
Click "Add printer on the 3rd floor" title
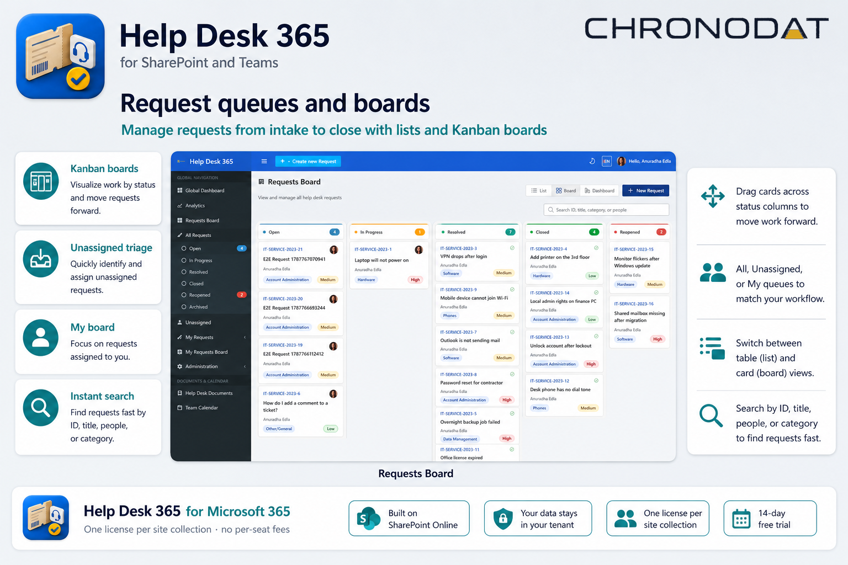pos(560,257)
